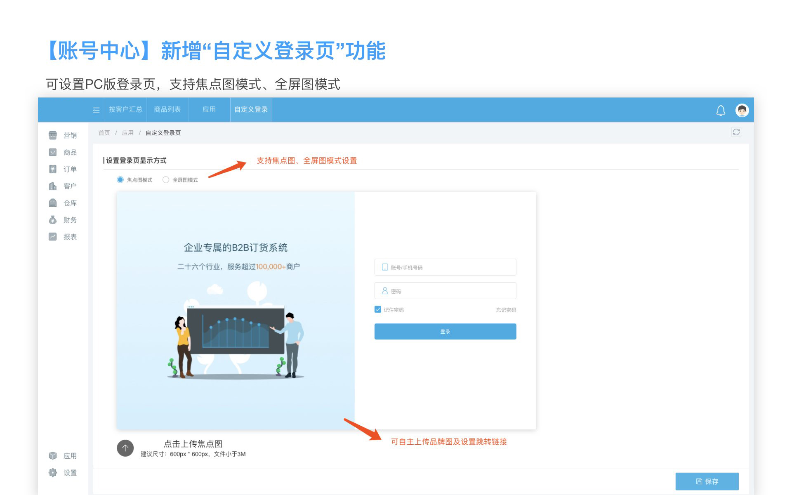Switch to the 按客户汇总 tab

(x=125, y=109)
